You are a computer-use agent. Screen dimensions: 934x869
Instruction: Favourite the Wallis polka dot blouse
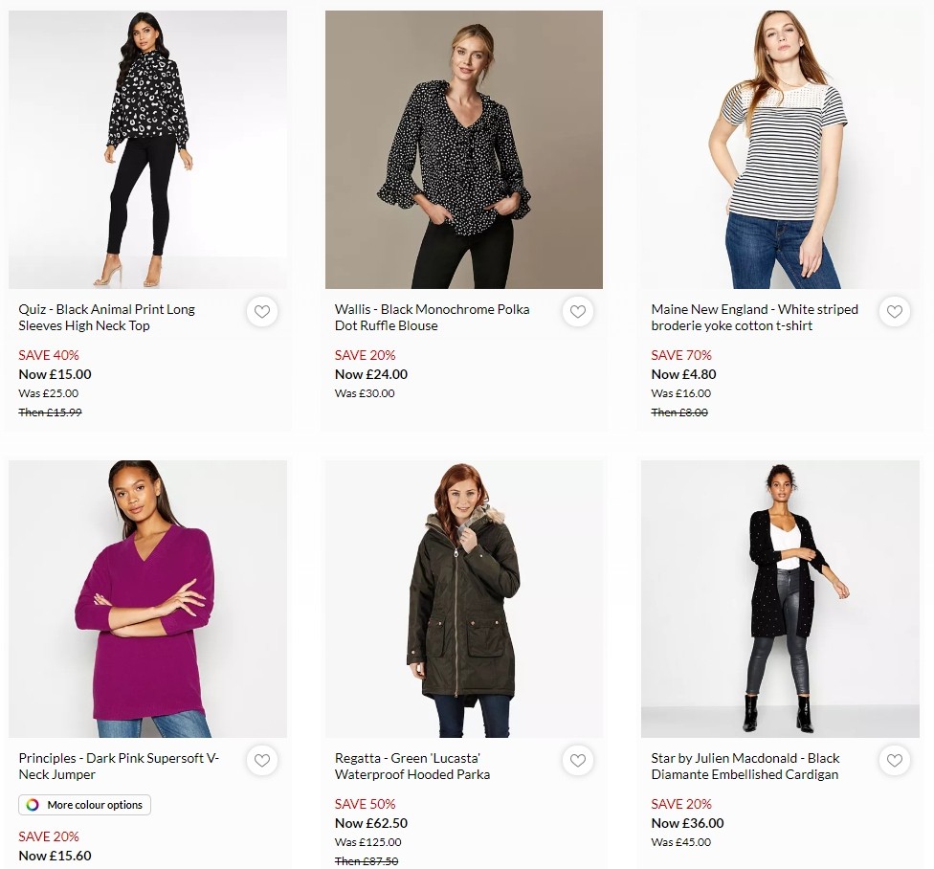pos(578,311)
